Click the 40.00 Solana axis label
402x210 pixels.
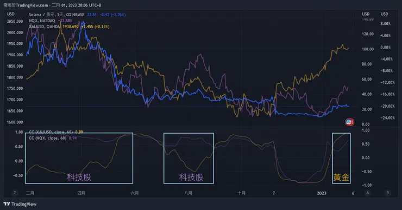tap(367, 94)
